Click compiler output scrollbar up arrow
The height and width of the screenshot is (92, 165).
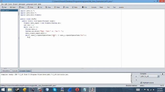click(132, 74)
